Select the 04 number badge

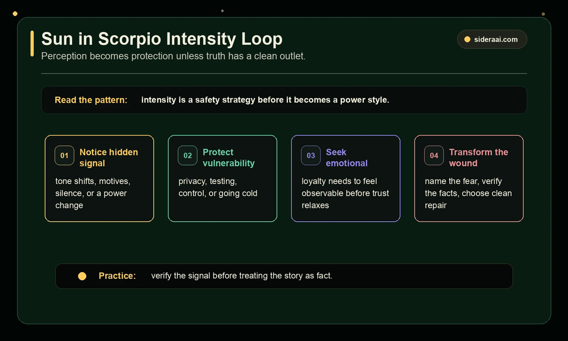click(434, 156)
